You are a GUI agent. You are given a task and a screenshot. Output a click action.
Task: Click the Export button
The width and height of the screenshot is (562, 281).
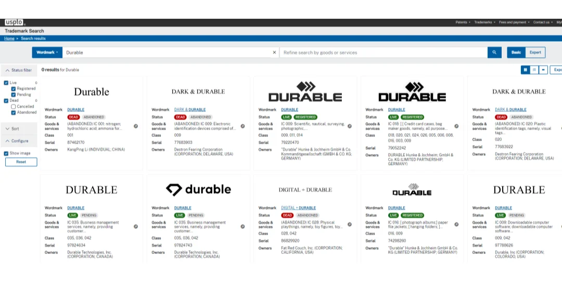pyautogui.click(x=556, y=70)
